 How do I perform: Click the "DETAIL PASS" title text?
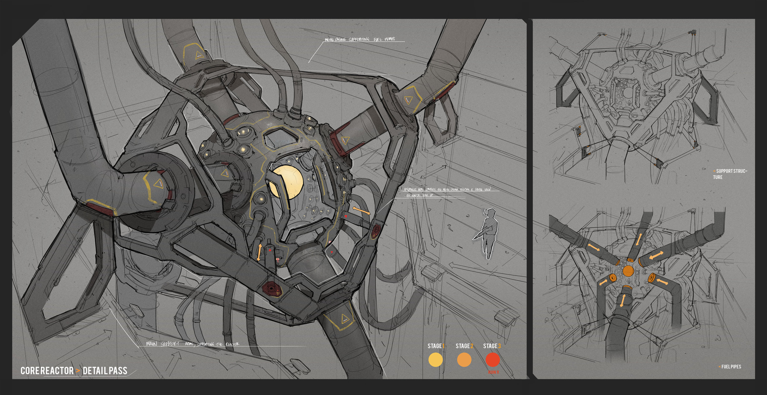105,371
